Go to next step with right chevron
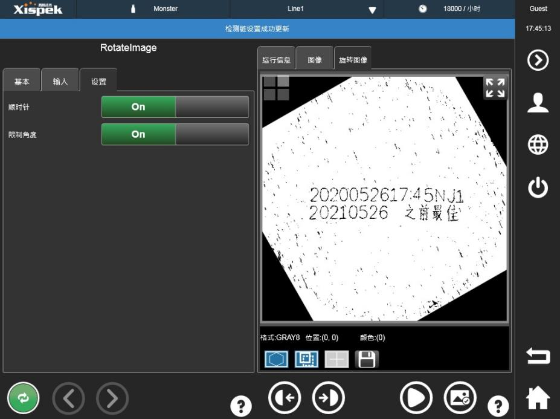This screenshot has height=419, width=560. click(x=112, y=398)
